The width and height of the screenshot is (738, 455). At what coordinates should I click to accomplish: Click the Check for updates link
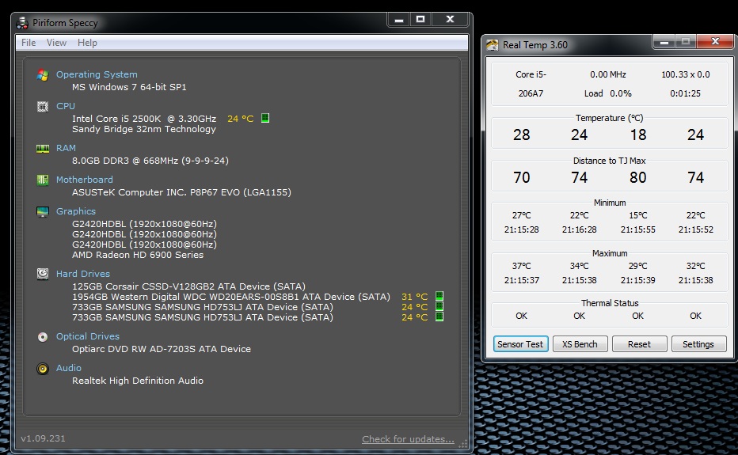(408, 439)
